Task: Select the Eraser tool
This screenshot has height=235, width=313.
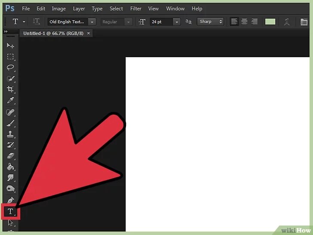Action: 10,156
